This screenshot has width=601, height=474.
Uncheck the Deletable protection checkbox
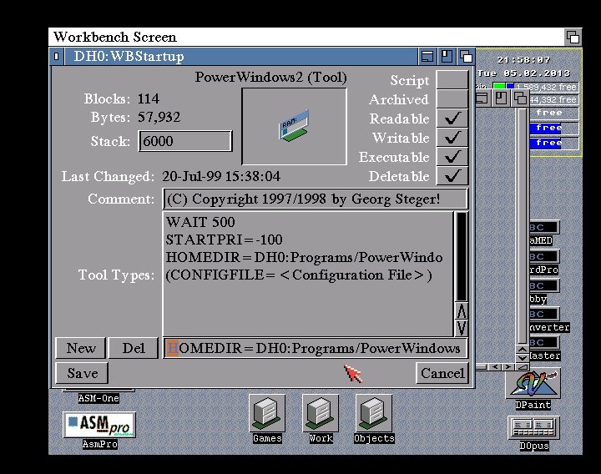click(x=452, y=176)
